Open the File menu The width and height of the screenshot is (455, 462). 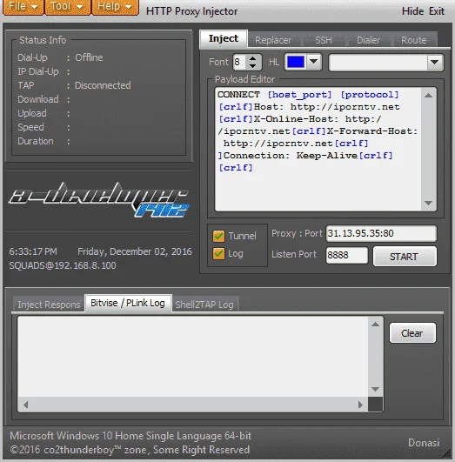(x=23, y=6)
